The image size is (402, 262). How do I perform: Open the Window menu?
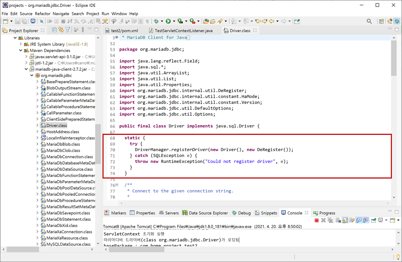119,13
